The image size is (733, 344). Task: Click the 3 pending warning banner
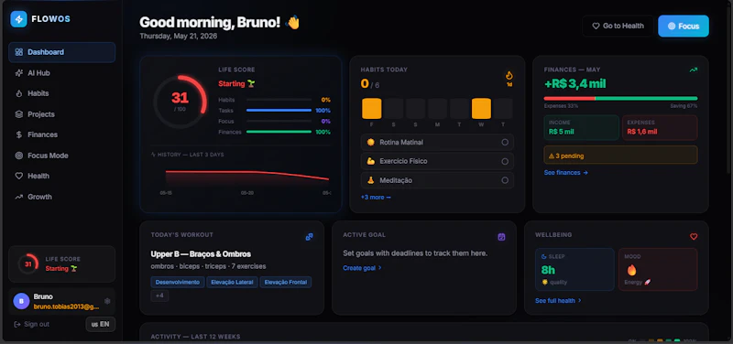(x=620, y=155)
